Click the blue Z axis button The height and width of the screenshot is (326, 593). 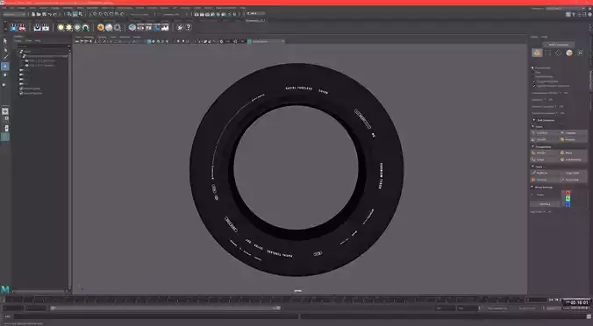pyautogui.click(x=568, y=204)
